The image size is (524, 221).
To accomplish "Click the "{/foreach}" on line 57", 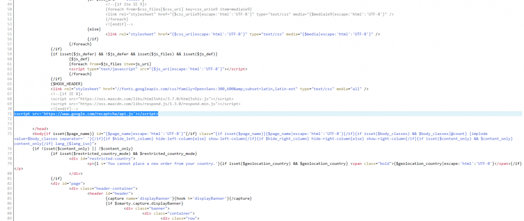I will 80,44.
